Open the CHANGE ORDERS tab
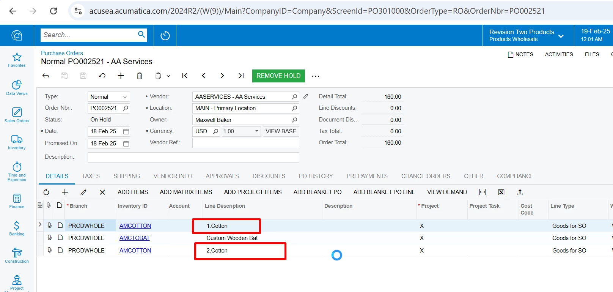The image size is (613, 292). [x=426, y=176]
